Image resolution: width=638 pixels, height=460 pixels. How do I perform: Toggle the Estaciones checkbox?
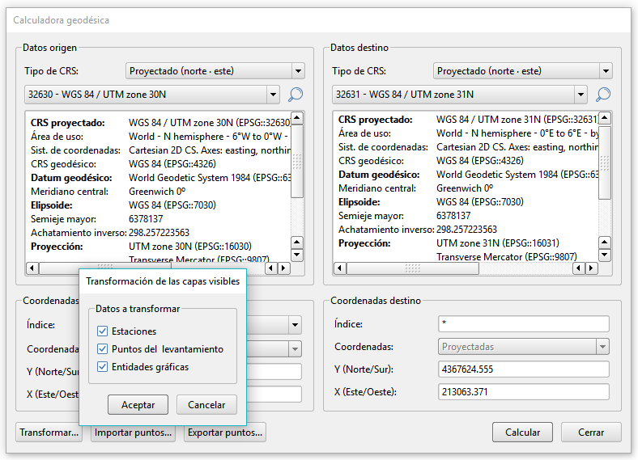coord(102,331)
